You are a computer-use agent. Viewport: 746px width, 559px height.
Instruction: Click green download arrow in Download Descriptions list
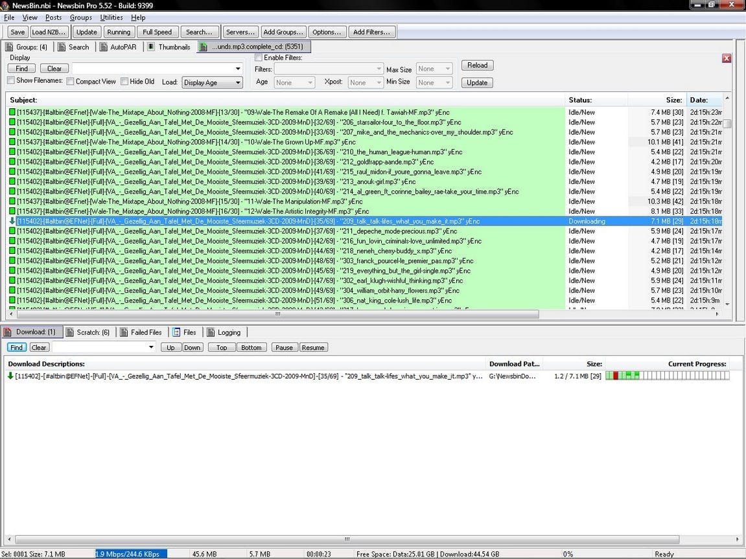pos(10,376)
